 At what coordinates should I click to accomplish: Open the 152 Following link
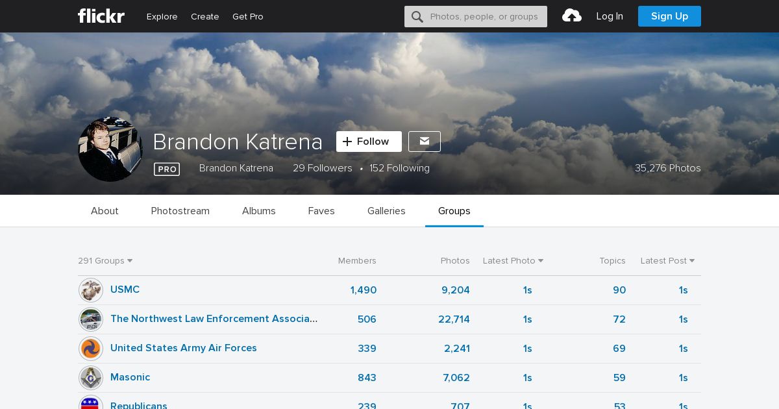pyautogui.click(x=399, y=168)
